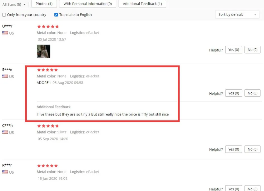Enable the Only from your country checkbox
This screenshot has width=264, height=191.
4,15
